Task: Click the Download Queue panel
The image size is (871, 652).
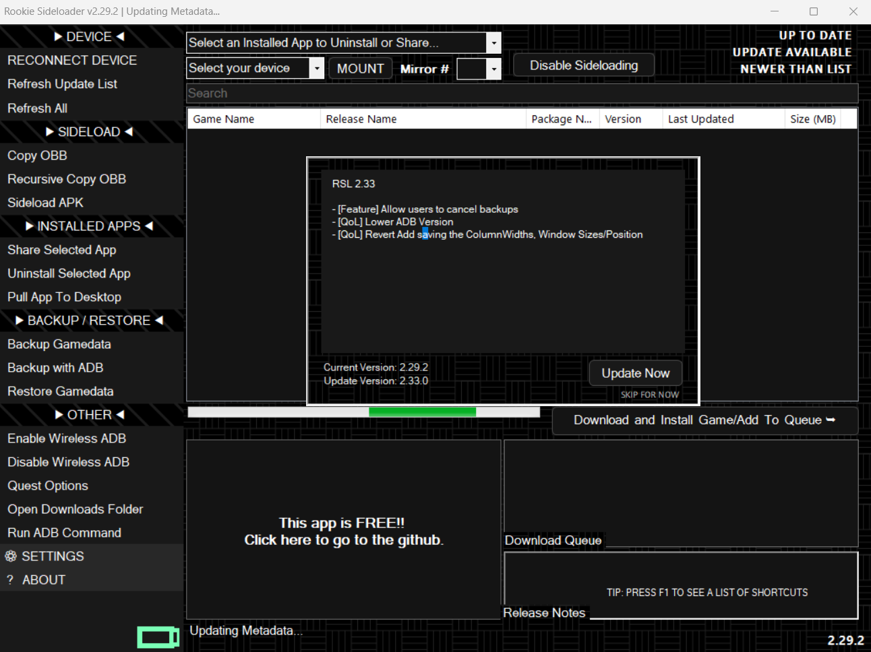Action: (681, 494)
